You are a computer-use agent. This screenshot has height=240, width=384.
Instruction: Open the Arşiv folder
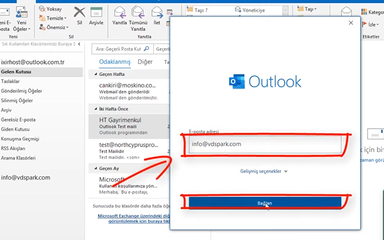coord(6,110)
